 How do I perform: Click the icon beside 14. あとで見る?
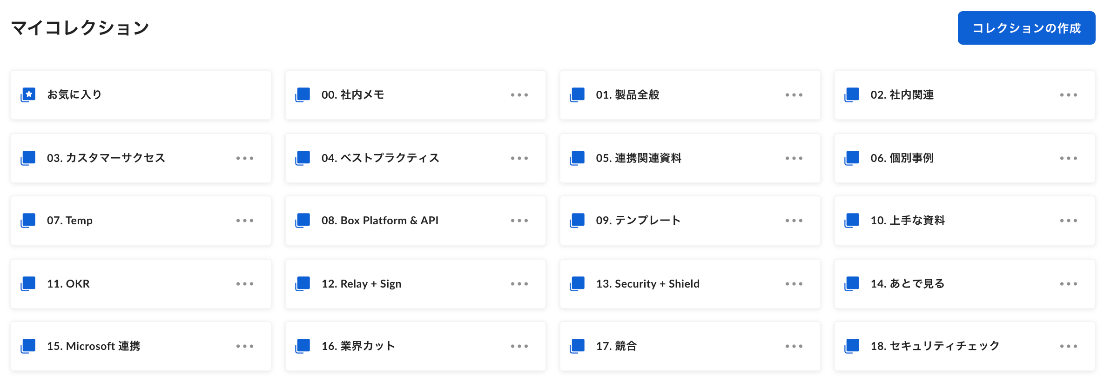pyautogui.click(x=852, y=283)
